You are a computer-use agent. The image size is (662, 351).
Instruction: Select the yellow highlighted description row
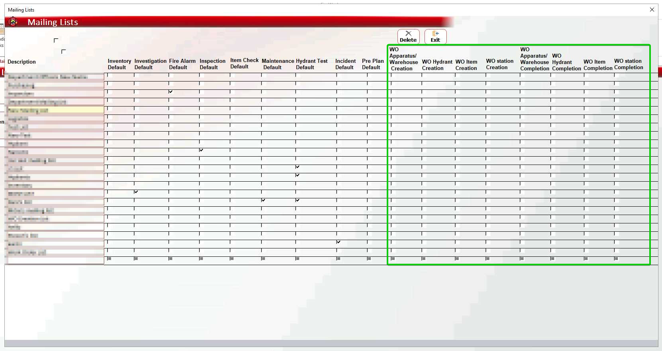pos(56,110)
